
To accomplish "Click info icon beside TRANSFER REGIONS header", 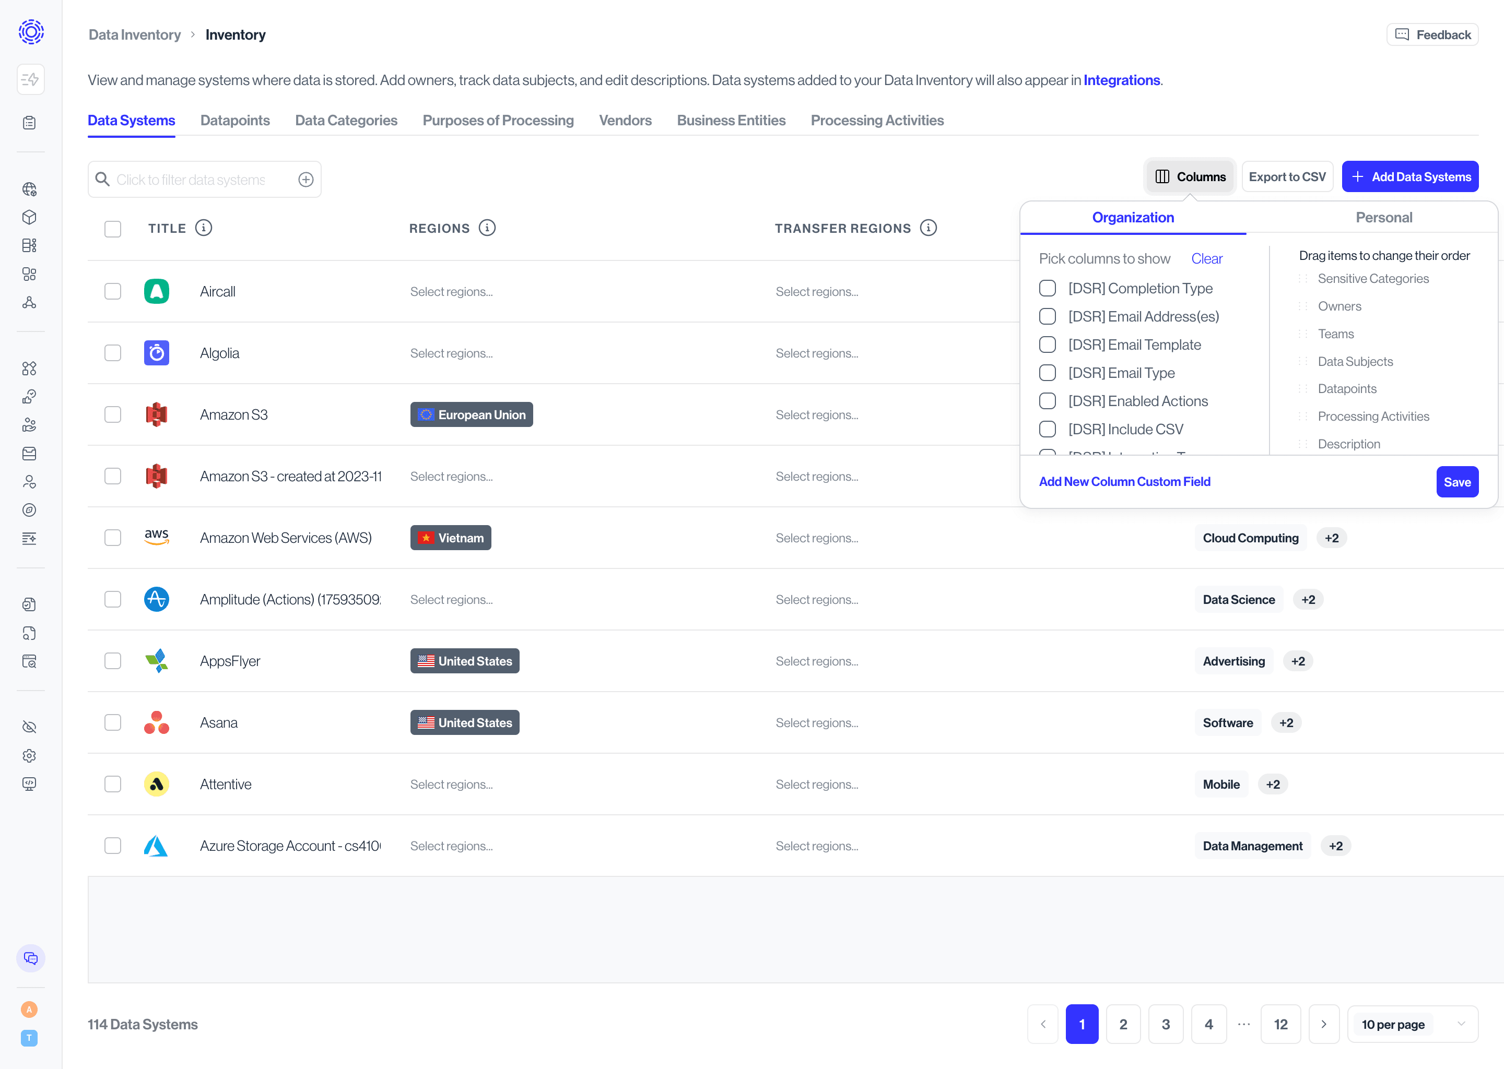I will 929,228.
